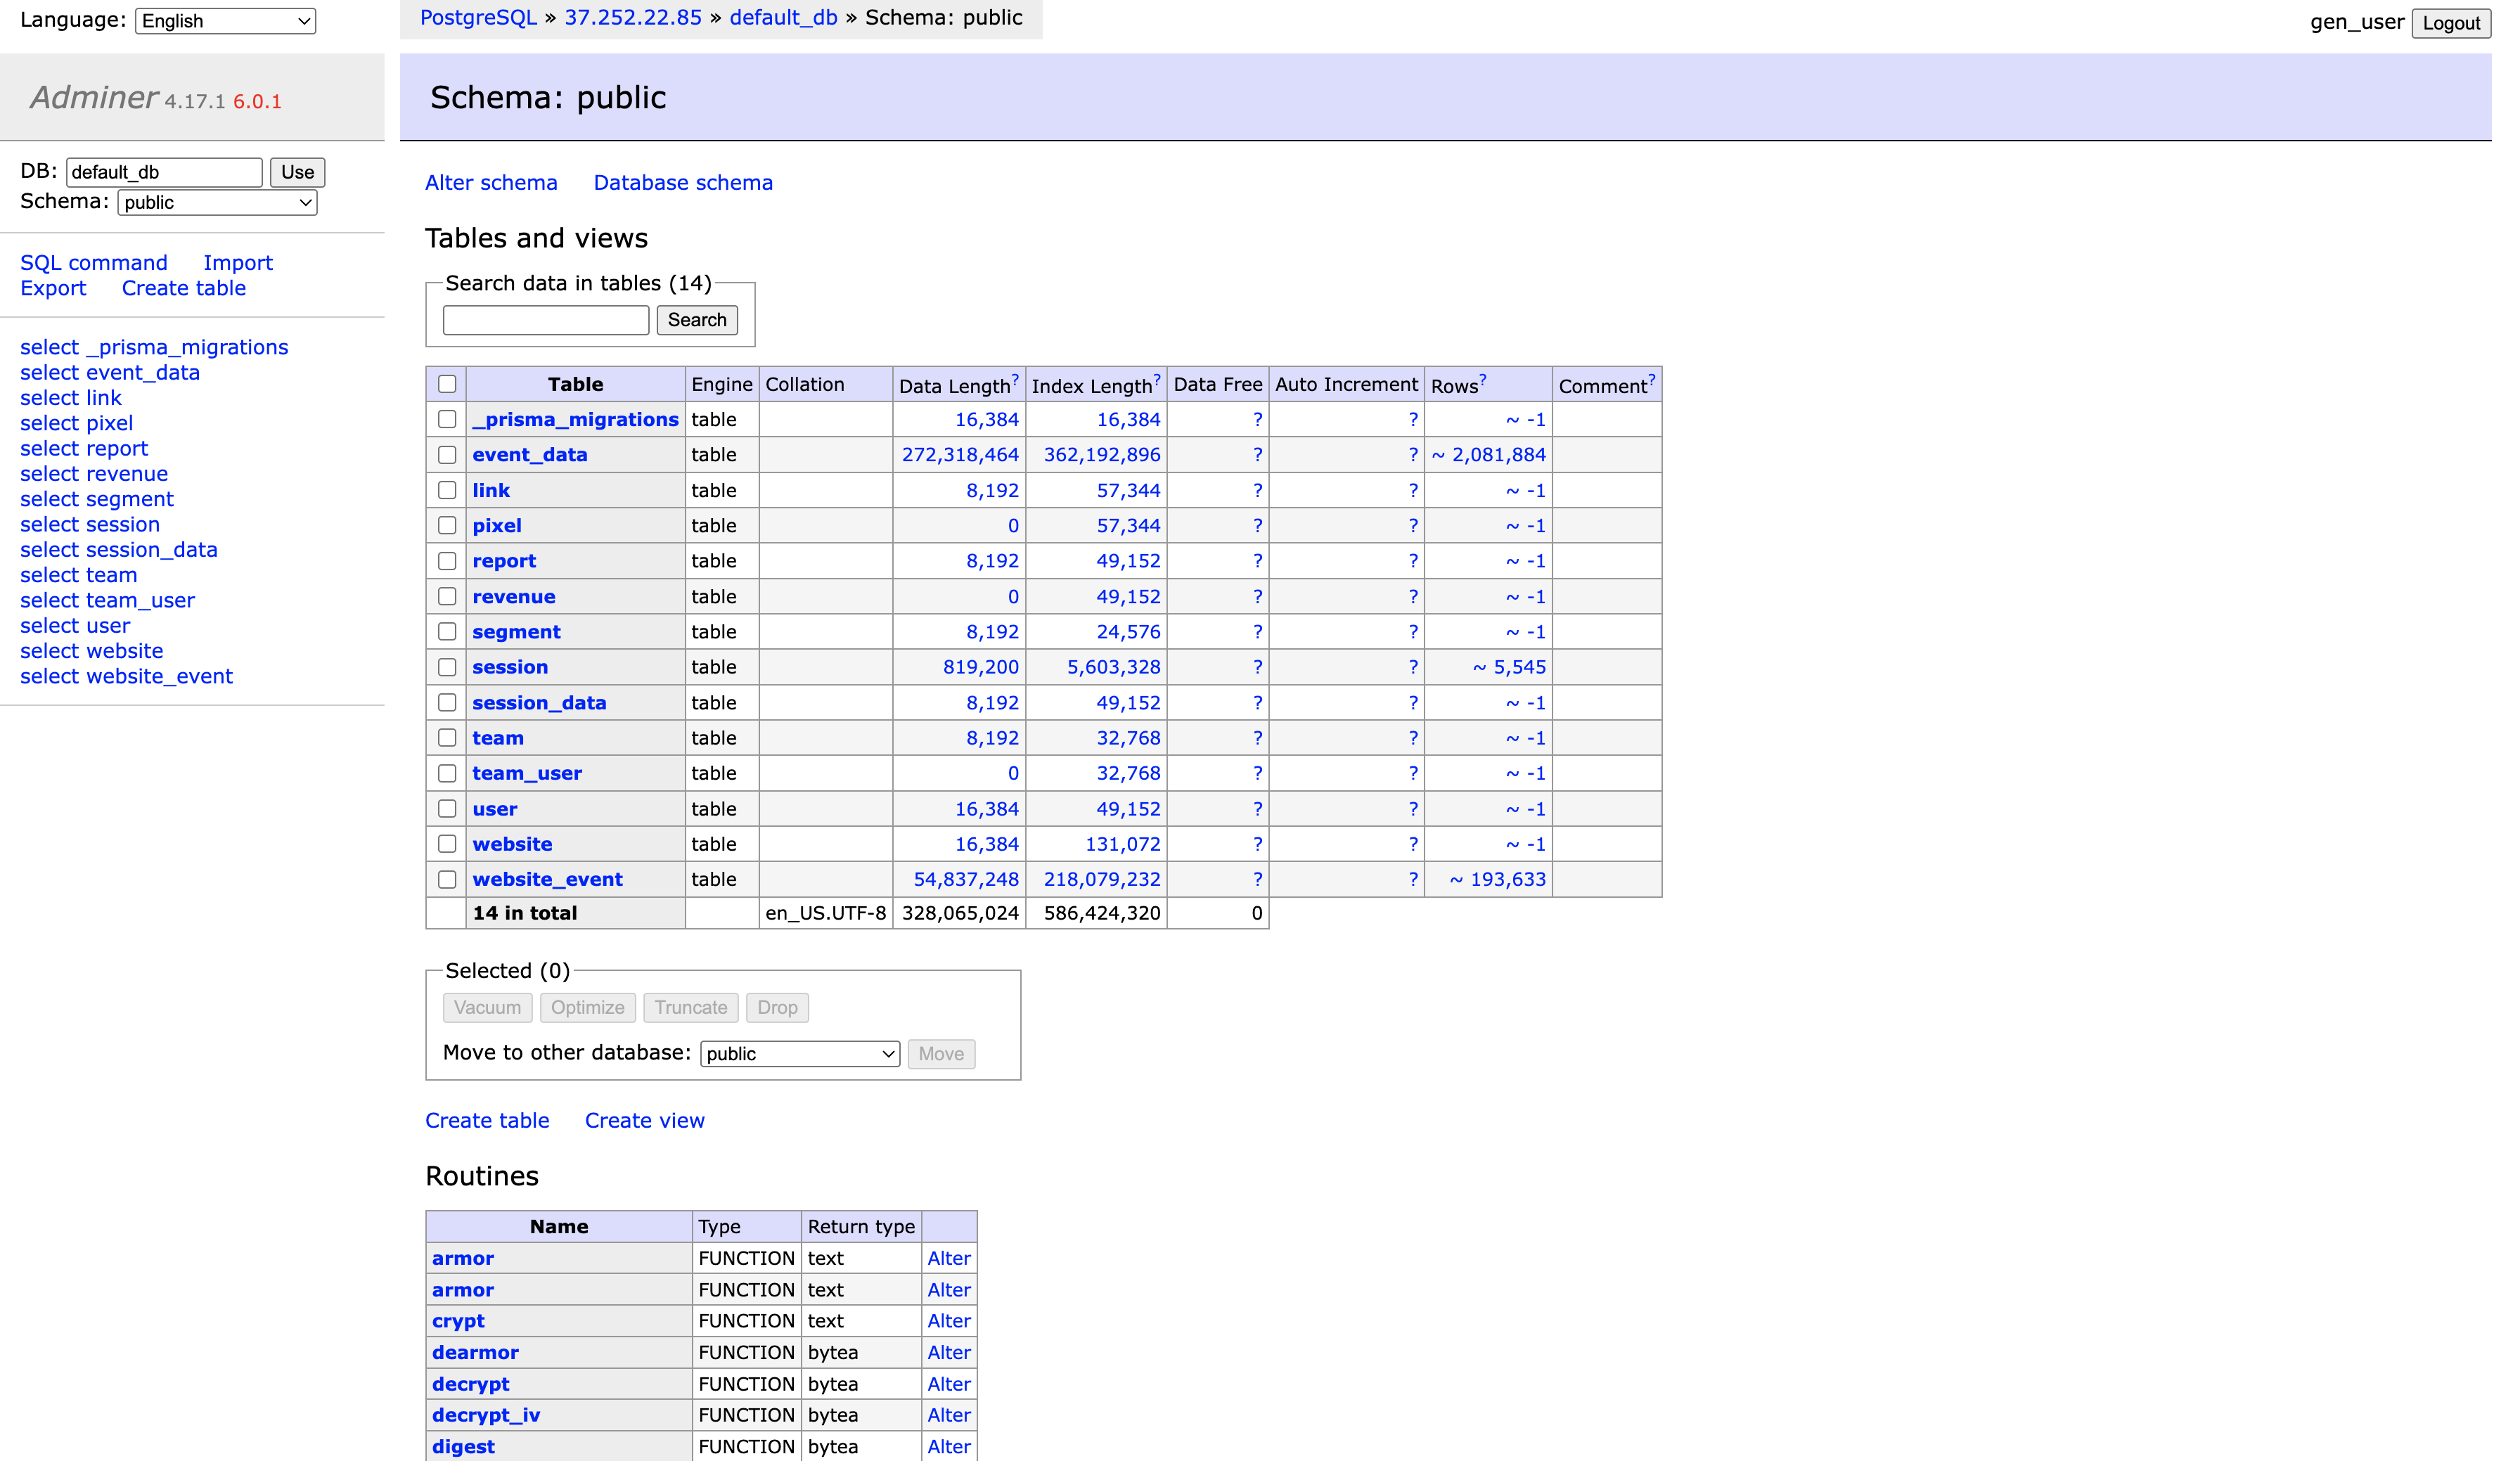Click website_event rows count ~ 193,633
Viewport: 2520px width, 1461px height.
(x=1498, y=879)
